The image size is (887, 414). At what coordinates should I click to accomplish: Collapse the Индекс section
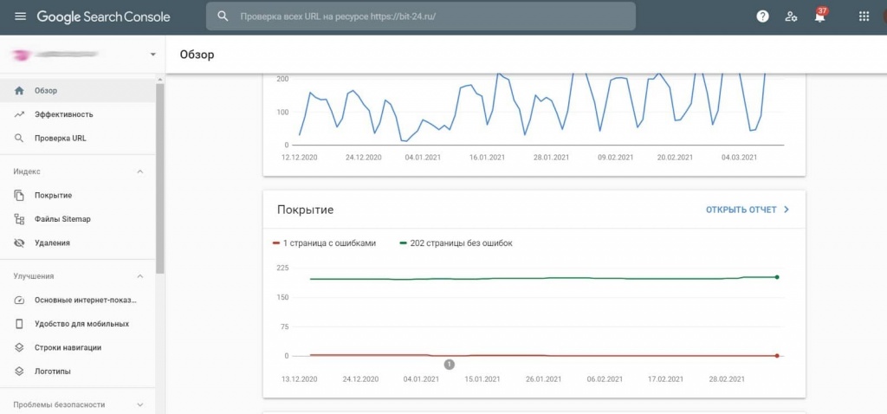coord(140,171)
